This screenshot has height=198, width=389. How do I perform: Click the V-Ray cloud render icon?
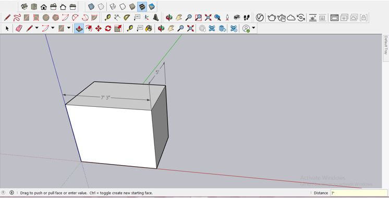pos(291,18)
